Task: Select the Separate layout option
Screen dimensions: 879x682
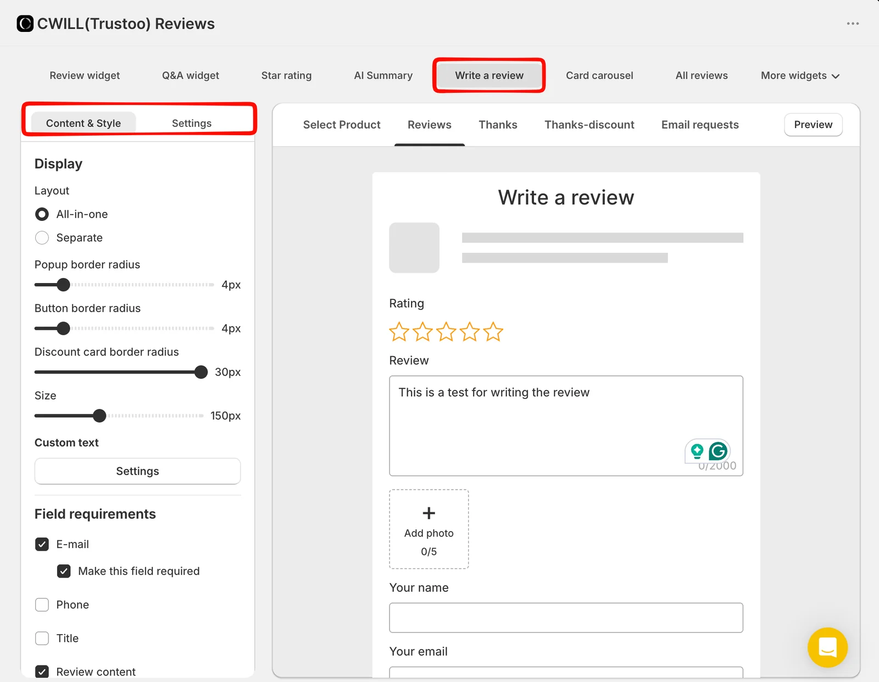Action: point(42,238)
